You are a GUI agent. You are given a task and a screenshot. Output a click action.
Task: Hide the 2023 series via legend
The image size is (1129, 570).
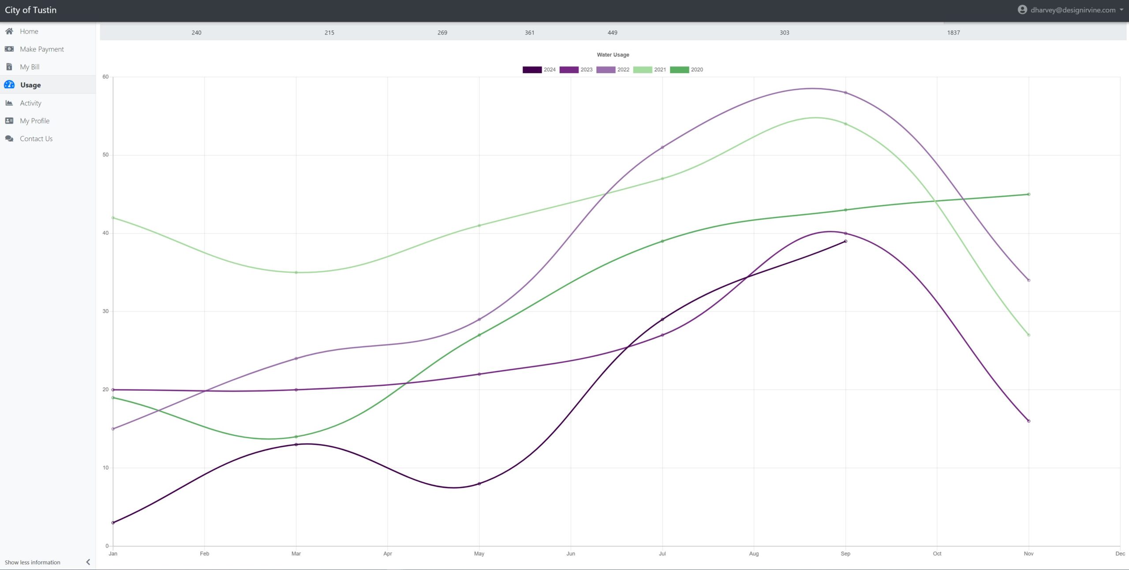tap(569, 70)
